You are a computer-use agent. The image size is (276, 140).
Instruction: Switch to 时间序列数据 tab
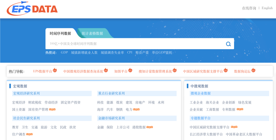coord(60,33)
